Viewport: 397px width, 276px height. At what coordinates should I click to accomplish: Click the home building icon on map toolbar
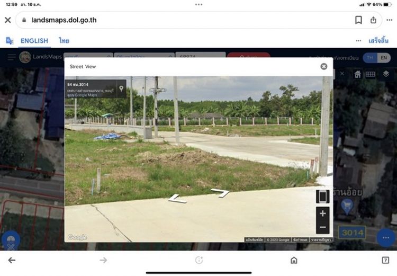coord(357,74)
